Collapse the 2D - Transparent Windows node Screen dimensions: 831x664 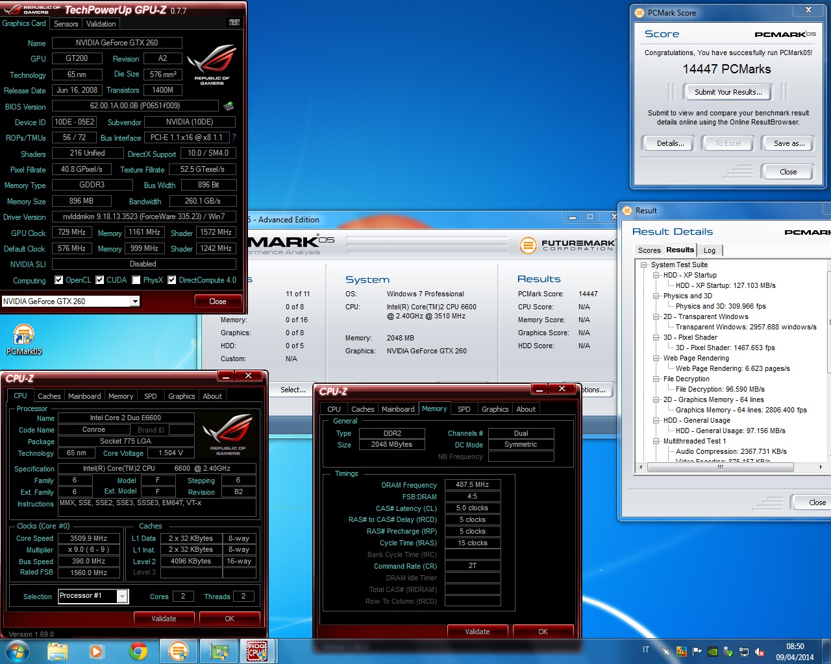[x=656, y=316]
